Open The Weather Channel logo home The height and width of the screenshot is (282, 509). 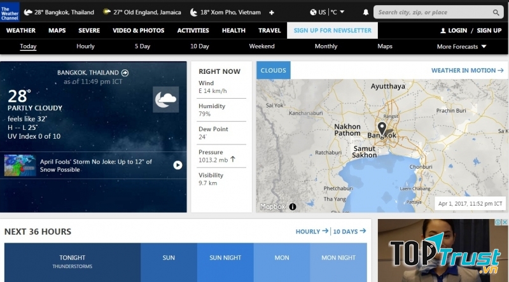10,12
